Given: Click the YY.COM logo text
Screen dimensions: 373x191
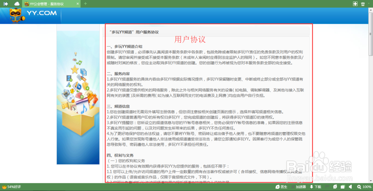Looking at the screenshot, I should point(42,13).
